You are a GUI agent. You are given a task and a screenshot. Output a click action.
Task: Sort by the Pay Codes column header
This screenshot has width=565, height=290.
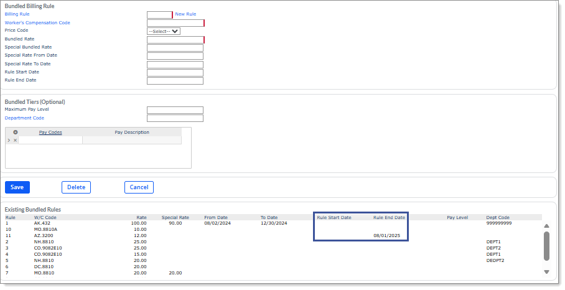coord(50,132)
